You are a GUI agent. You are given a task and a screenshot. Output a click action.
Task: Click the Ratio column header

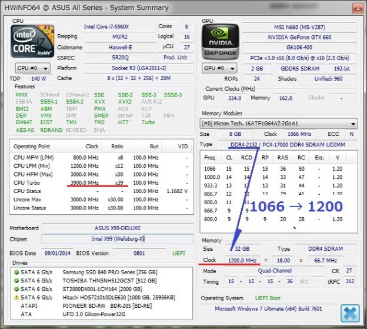(x=114, y=147)
